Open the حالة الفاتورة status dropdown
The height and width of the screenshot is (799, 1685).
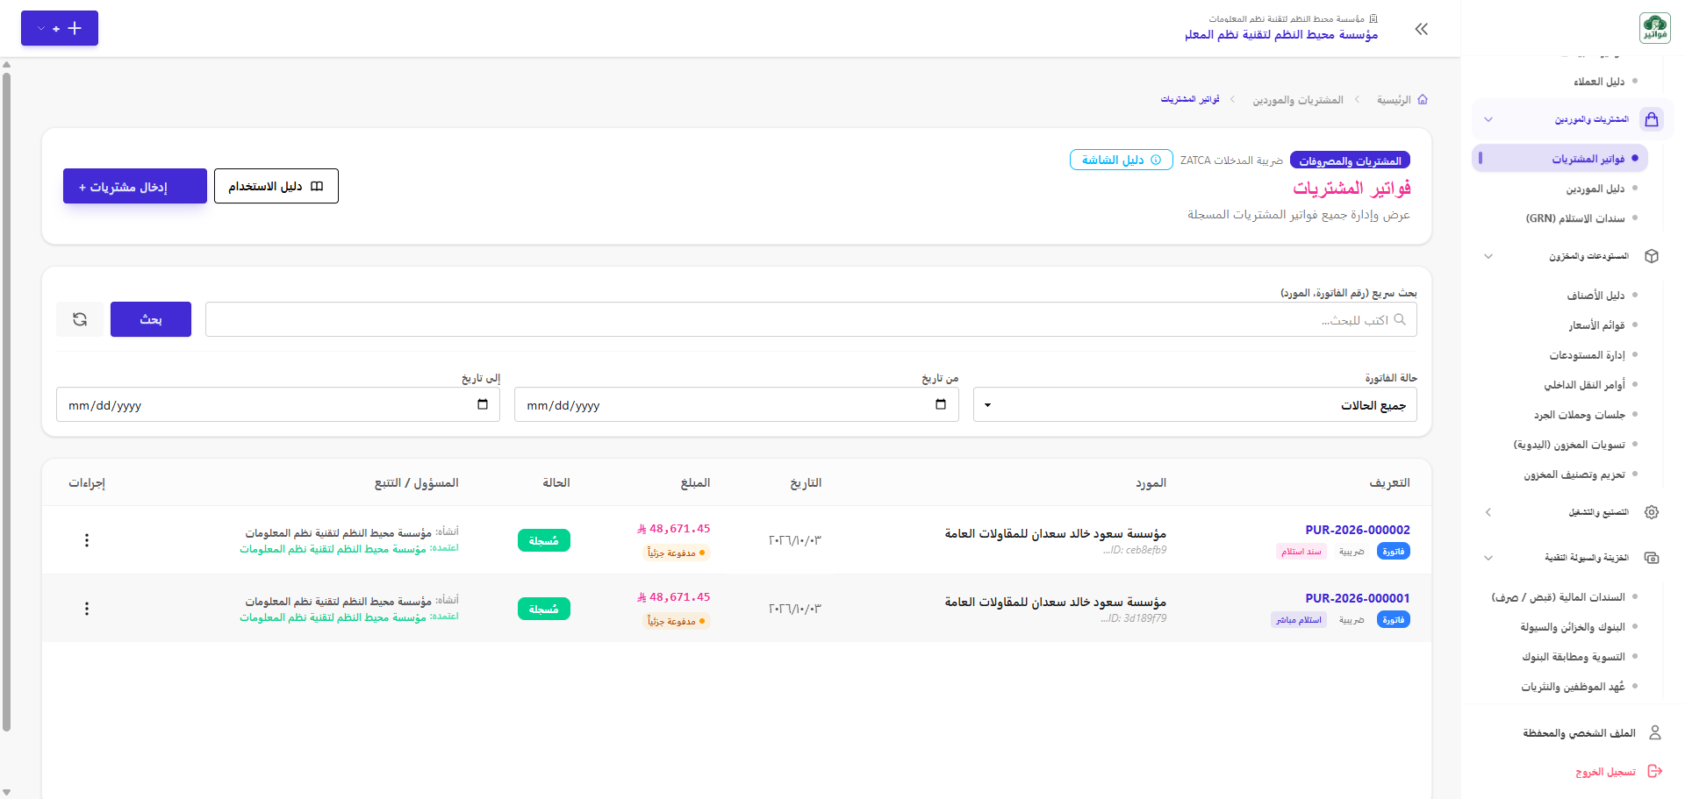pos(1194,404)
